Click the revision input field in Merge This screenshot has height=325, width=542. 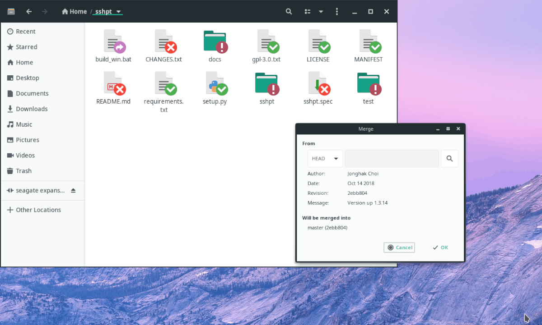coord(392,159)
